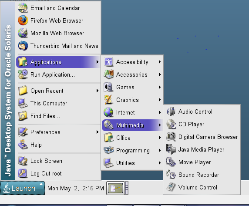
Task: Pick the Movie Player menu label
Action: (195, 162)
